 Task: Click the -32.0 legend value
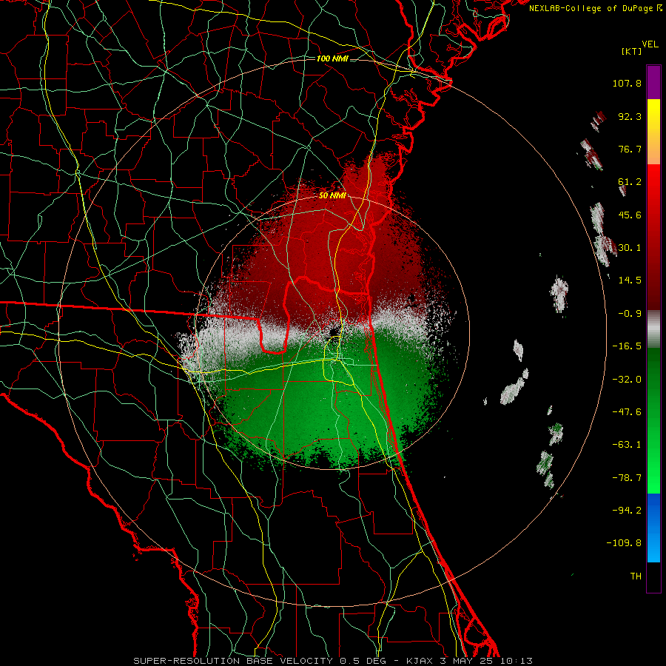(x=627, y=380)
